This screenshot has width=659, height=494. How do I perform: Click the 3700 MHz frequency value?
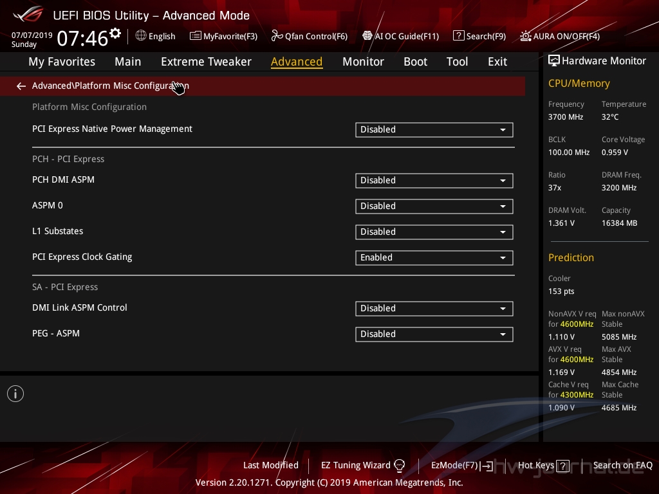[565, 117]
